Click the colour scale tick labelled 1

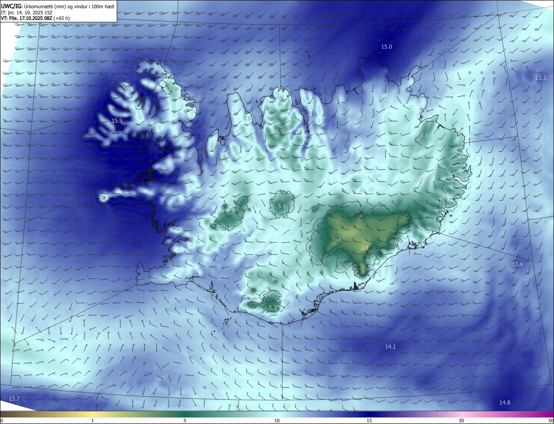93,421
